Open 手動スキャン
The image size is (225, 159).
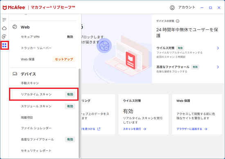tap(30, 83)
